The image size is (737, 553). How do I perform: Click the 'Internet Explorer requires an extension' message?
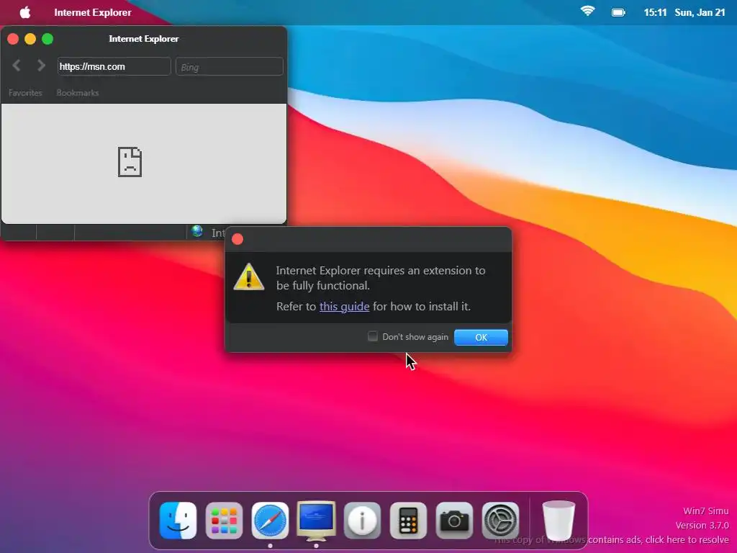click(x=381, y=278)
